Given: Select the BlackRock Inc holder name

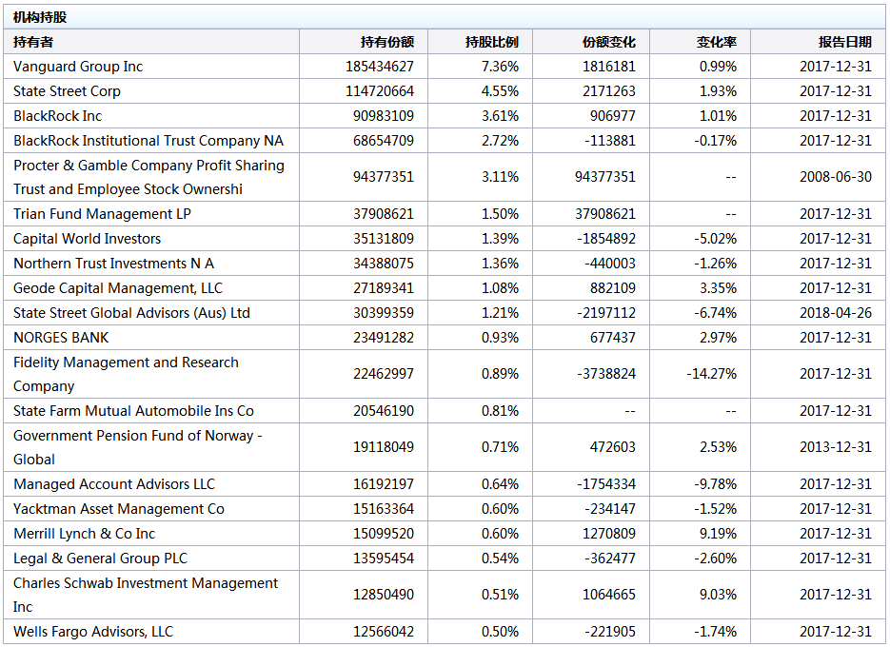Looking at the screenshot, I should coord(58,116).
